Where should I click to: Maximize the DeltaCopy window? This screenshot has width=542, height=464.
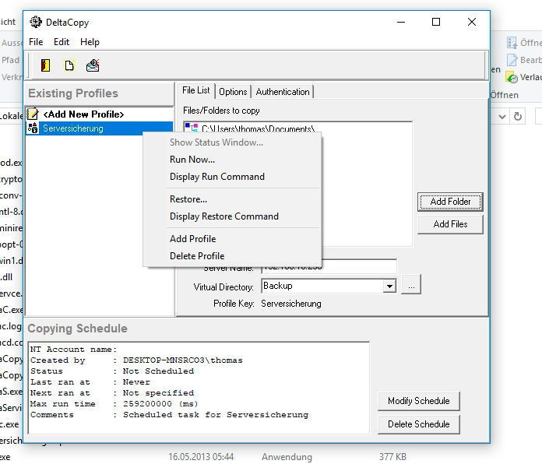[436, 22]
